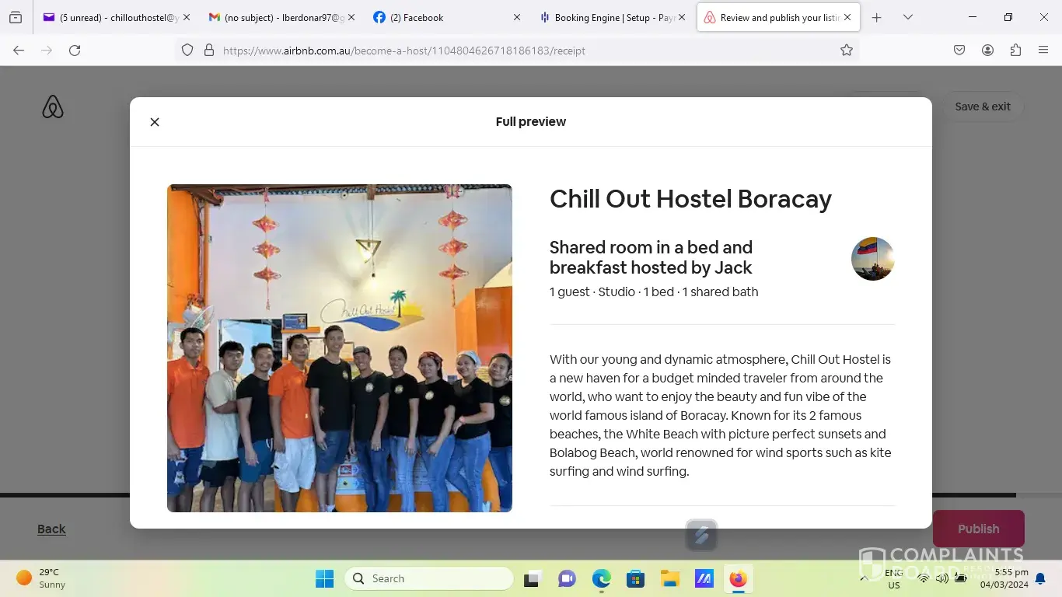Viewport: 1062px width, 597px height.
Task: Reload the page with the refresh icon
Action: pos(75,51)
